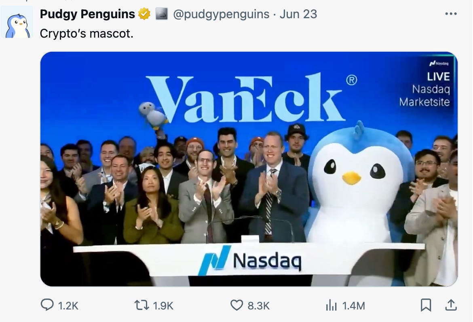The width and height of the screenshot is (473, 322).
Task: Click the LIVE Nasdaq Marketsite overlay
Action: [429, 84]
